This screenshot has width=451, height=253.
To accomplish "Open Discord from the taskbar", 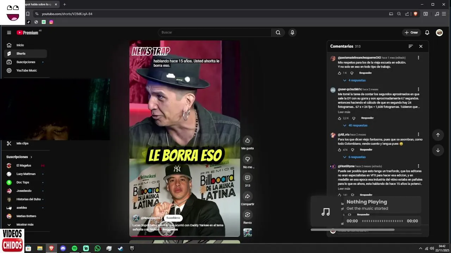I will [63, 248].
